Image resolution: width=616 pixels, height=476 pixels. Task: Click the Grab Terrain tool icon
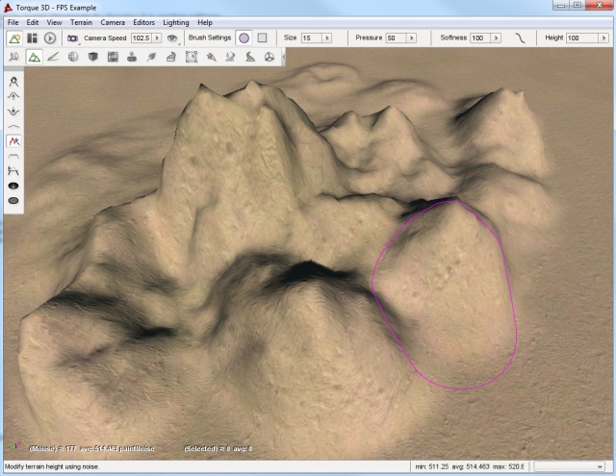click(x=14, y=82)
